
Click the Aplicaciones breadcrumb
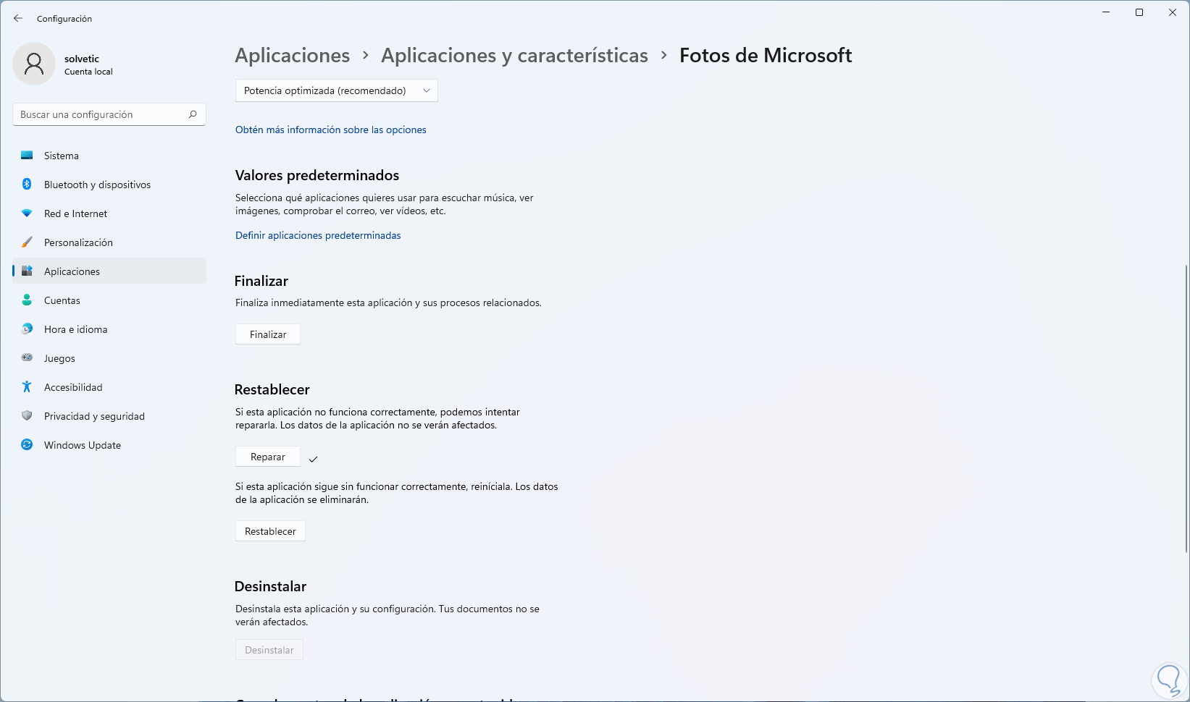coord(293,55)
